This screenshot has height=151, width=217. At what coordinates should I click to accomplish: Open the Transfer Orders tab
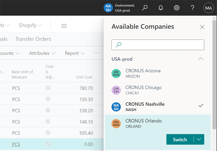click(33, 39)
